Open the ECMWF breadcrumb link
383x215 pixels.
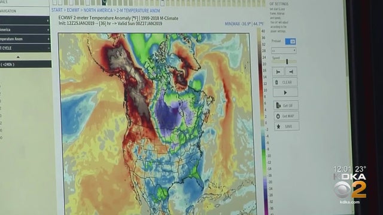pos(73,10)
